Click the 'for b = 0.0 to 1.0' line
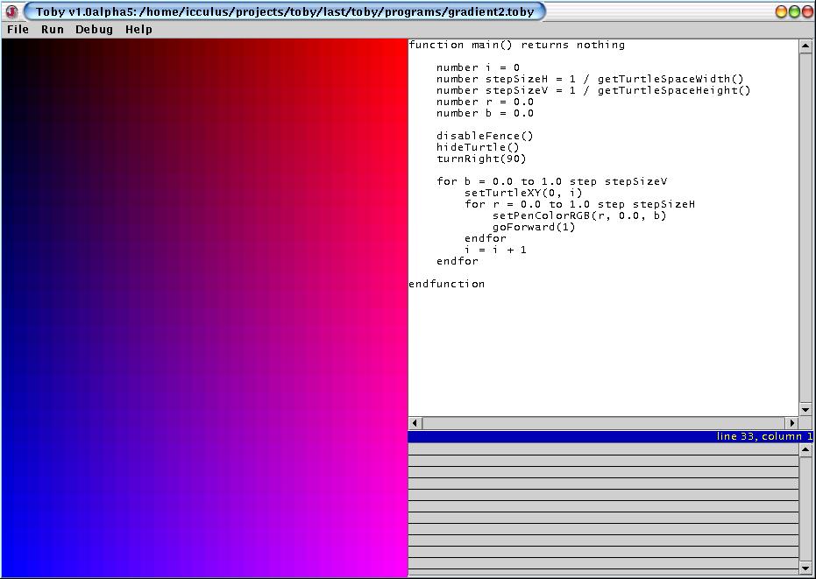Viewport: 816px width, 579px height. click(x=551, y=181)
